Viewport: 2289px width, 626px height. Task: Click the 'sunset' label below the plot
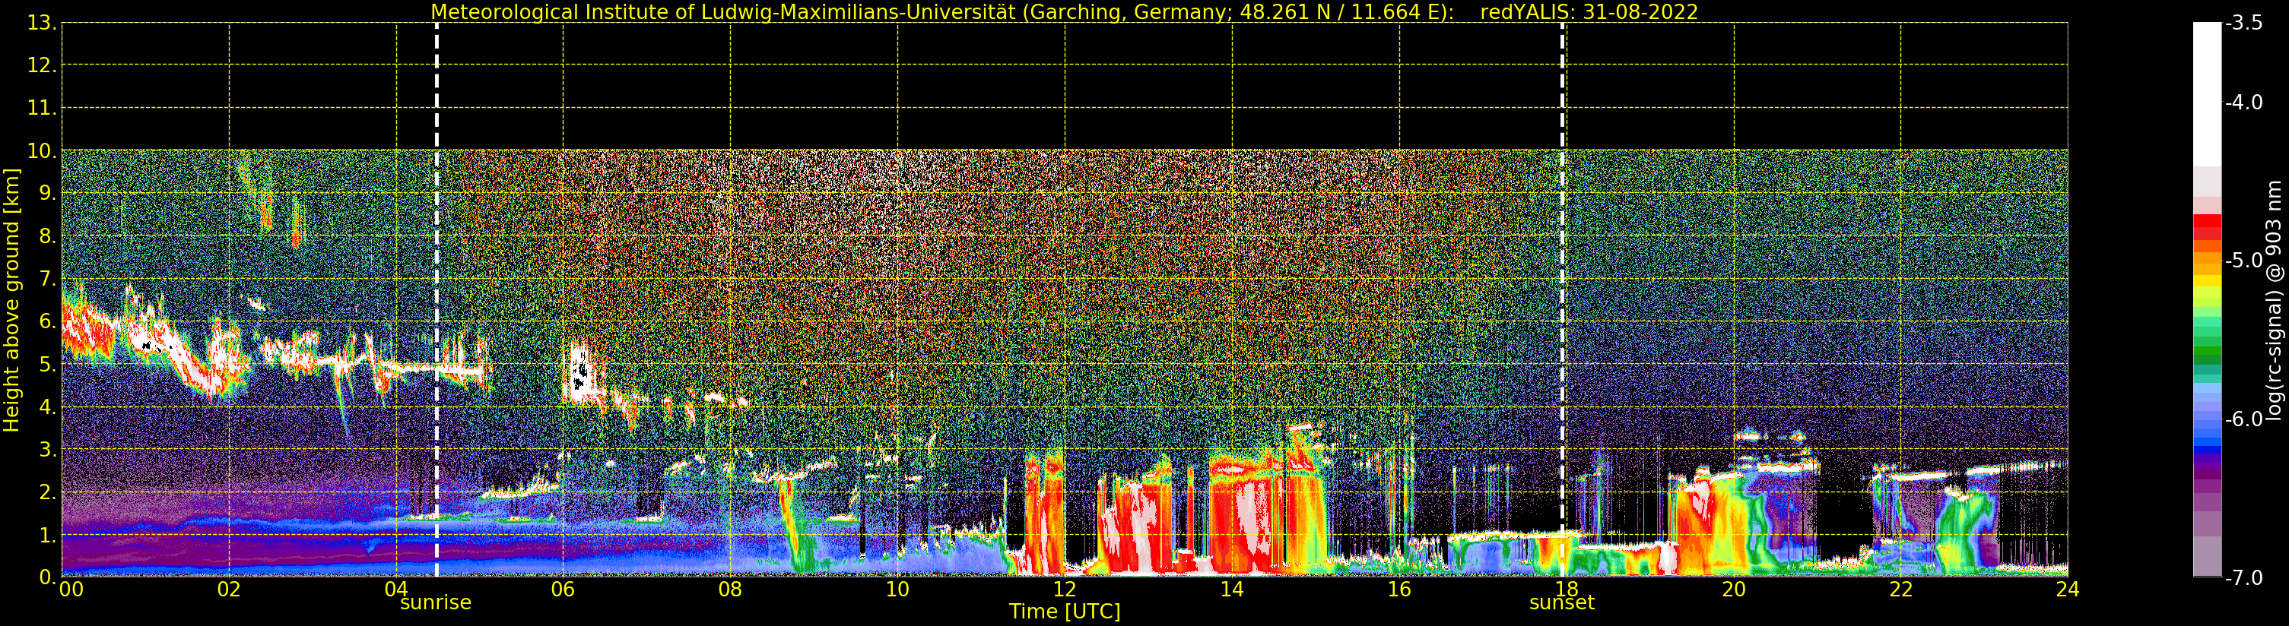pos(1562,603)
